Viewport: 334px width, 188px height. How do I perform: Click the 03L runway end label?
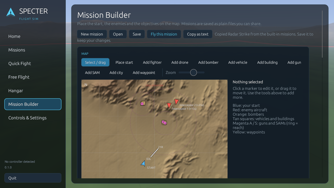pyautogui.click(x=148, y=159)
